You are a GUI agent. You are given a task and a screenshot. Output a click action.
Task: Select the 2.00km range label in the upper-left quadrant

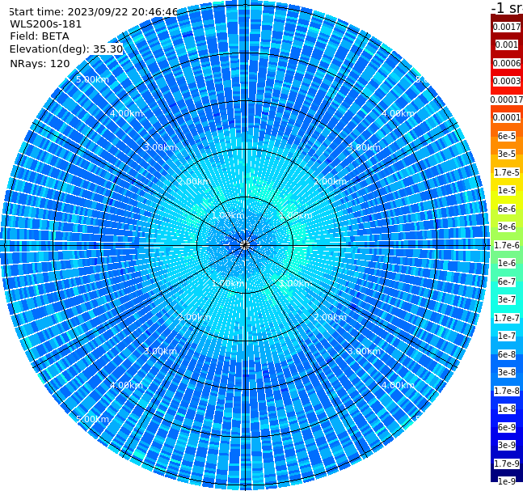[x=195, y=181]
